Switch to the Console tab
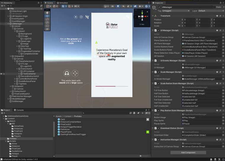225x161 pixels. (19, 110)
